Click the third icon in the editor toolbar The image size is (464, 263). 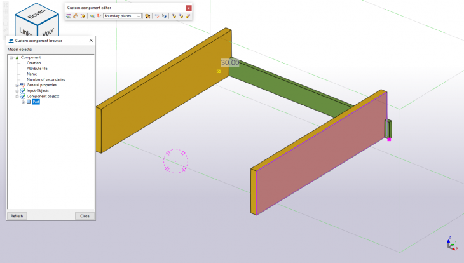pos(83,16)
